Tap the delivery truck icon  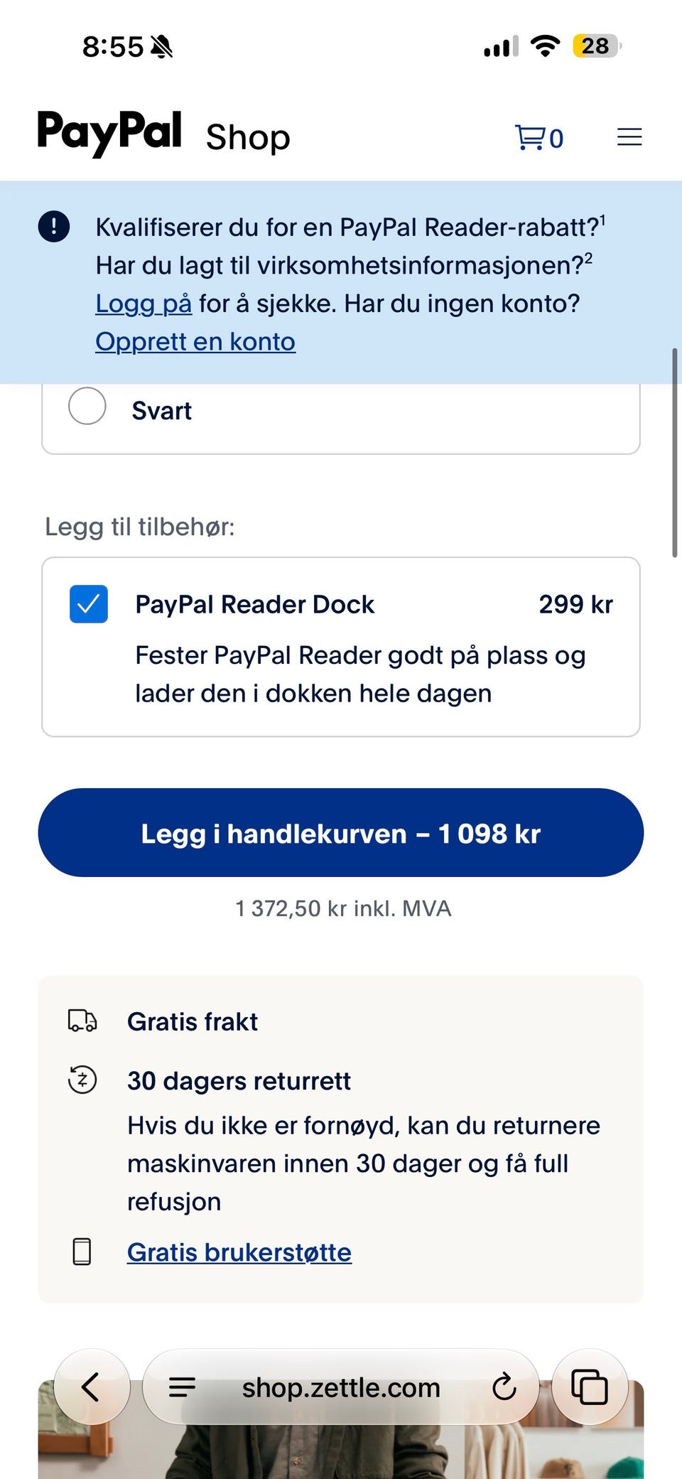click(82, 1021)
